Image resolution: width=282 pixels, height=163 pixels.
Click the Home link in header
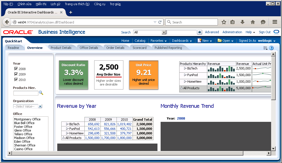coord(125,41)
